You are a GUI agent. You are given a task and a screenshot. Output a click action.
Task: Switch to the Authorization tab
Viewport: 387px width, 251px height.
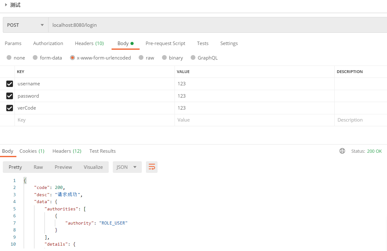click(x=48, y=43)
